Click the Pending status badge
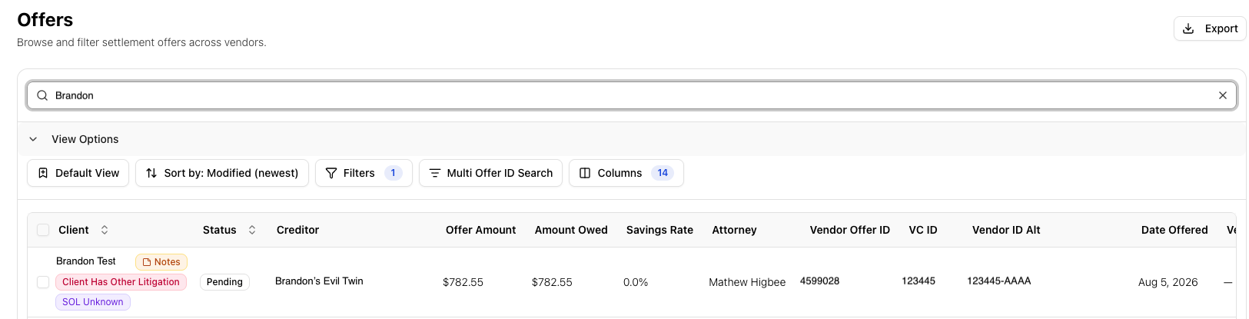1249x319 pixels. (x=224, y=282)
